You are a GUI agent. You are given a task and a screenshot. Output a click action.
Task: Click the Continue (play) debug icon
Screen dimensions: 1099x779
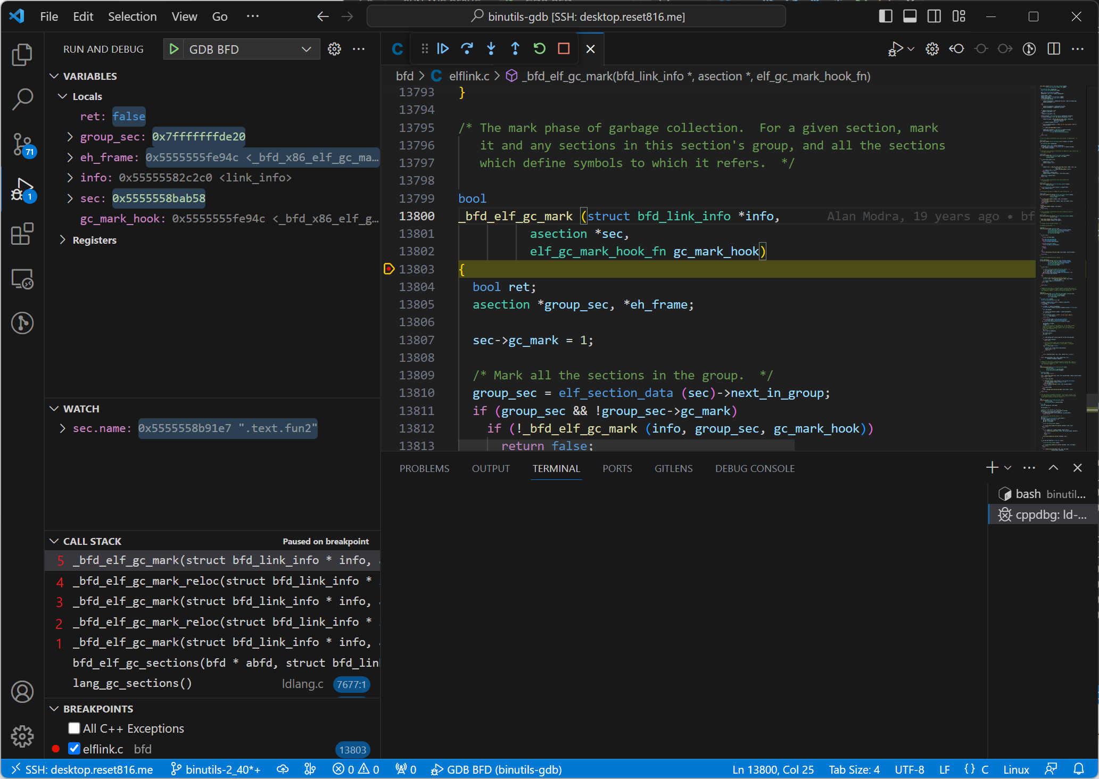(x=443, y=49)
